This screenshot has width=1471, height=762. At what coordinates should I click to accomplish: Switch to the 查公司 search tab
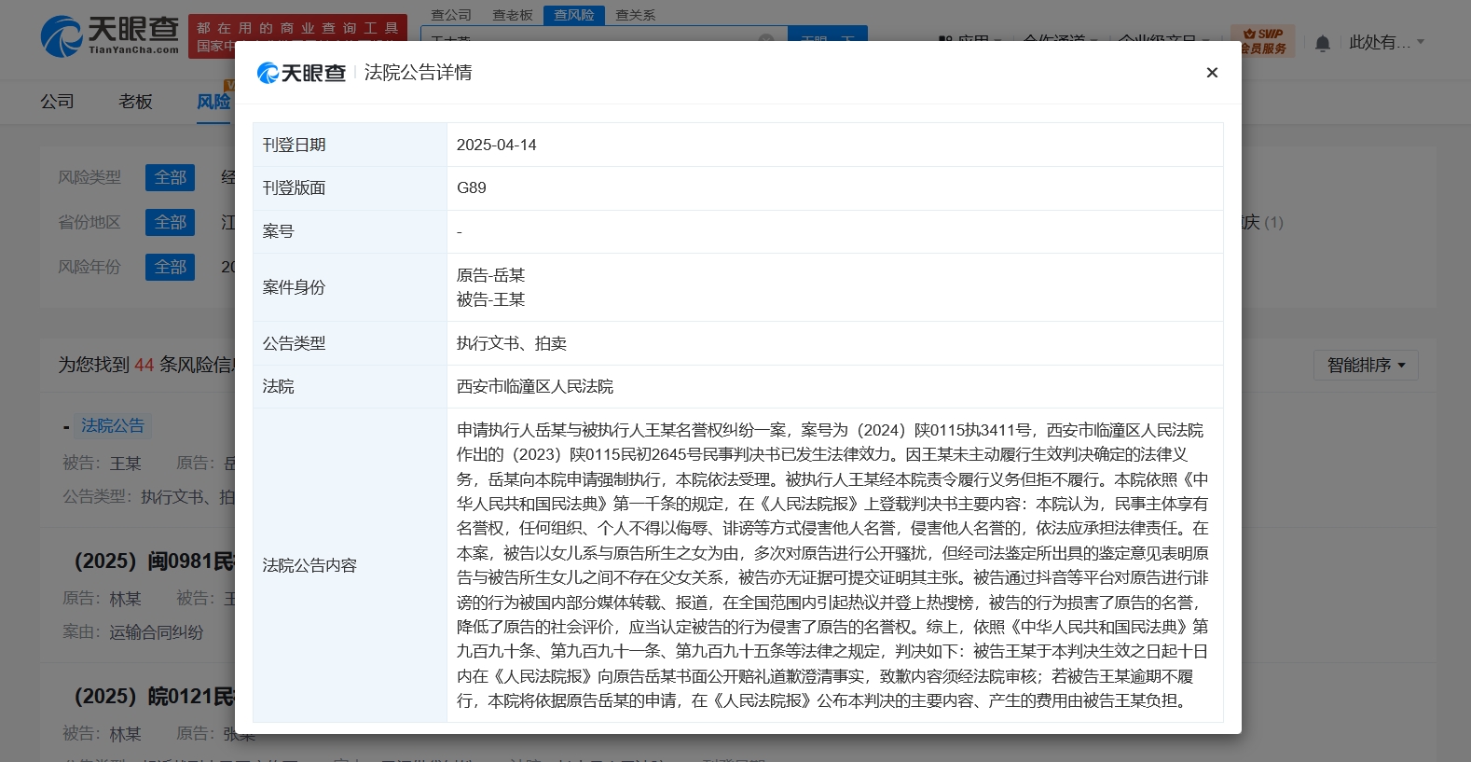pos(451,15)
